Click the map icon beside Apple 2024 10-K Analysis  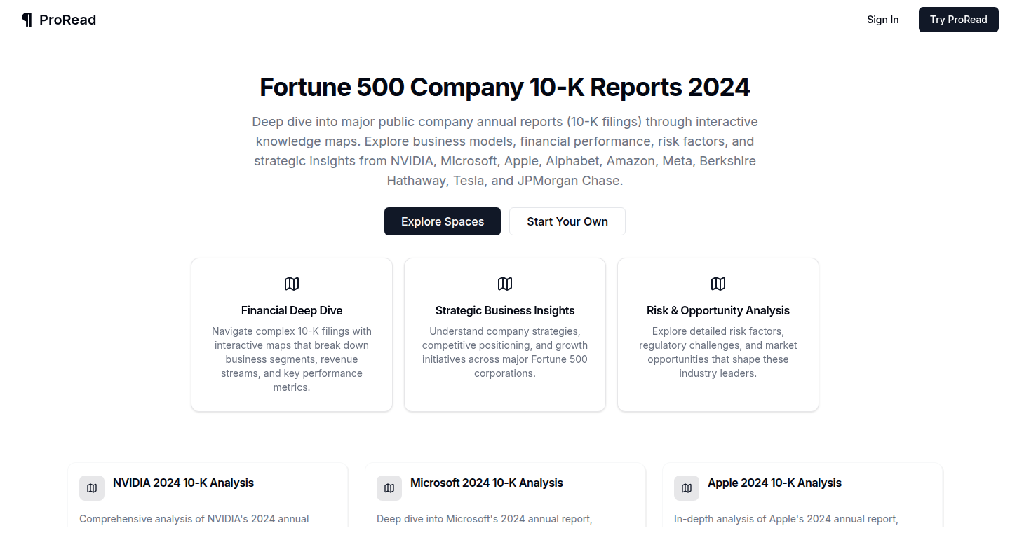tap(687, 488)
